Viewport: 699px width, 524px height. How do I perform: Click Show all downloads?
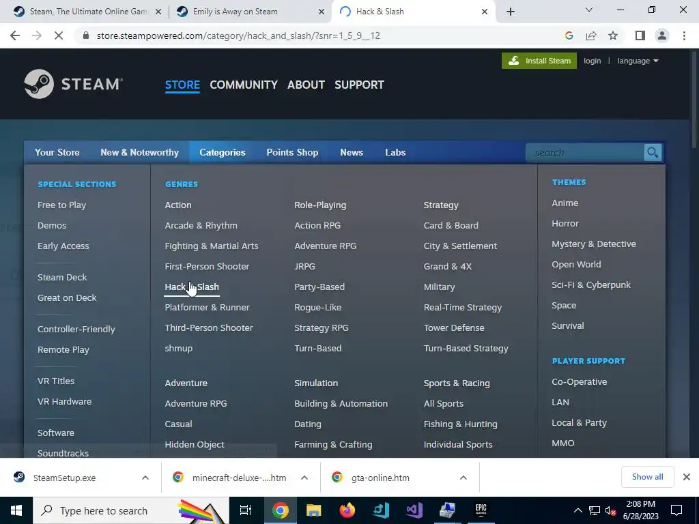point(647,477)
